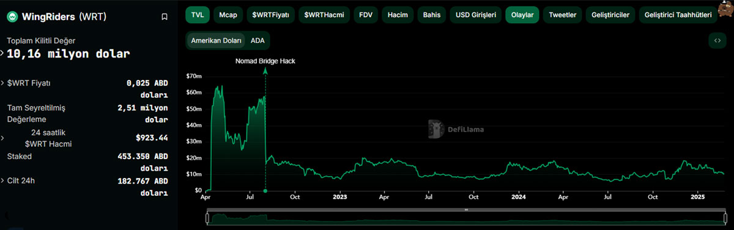Screen dimensions: 734x230
Task: Toggle the TVL chart series
Action: pos(197,15)
